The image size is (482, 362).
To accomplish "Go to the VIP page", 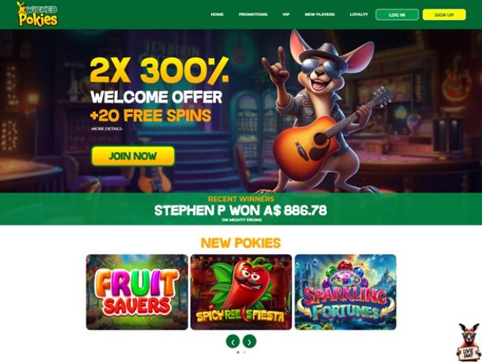I will tap(286, 14).
